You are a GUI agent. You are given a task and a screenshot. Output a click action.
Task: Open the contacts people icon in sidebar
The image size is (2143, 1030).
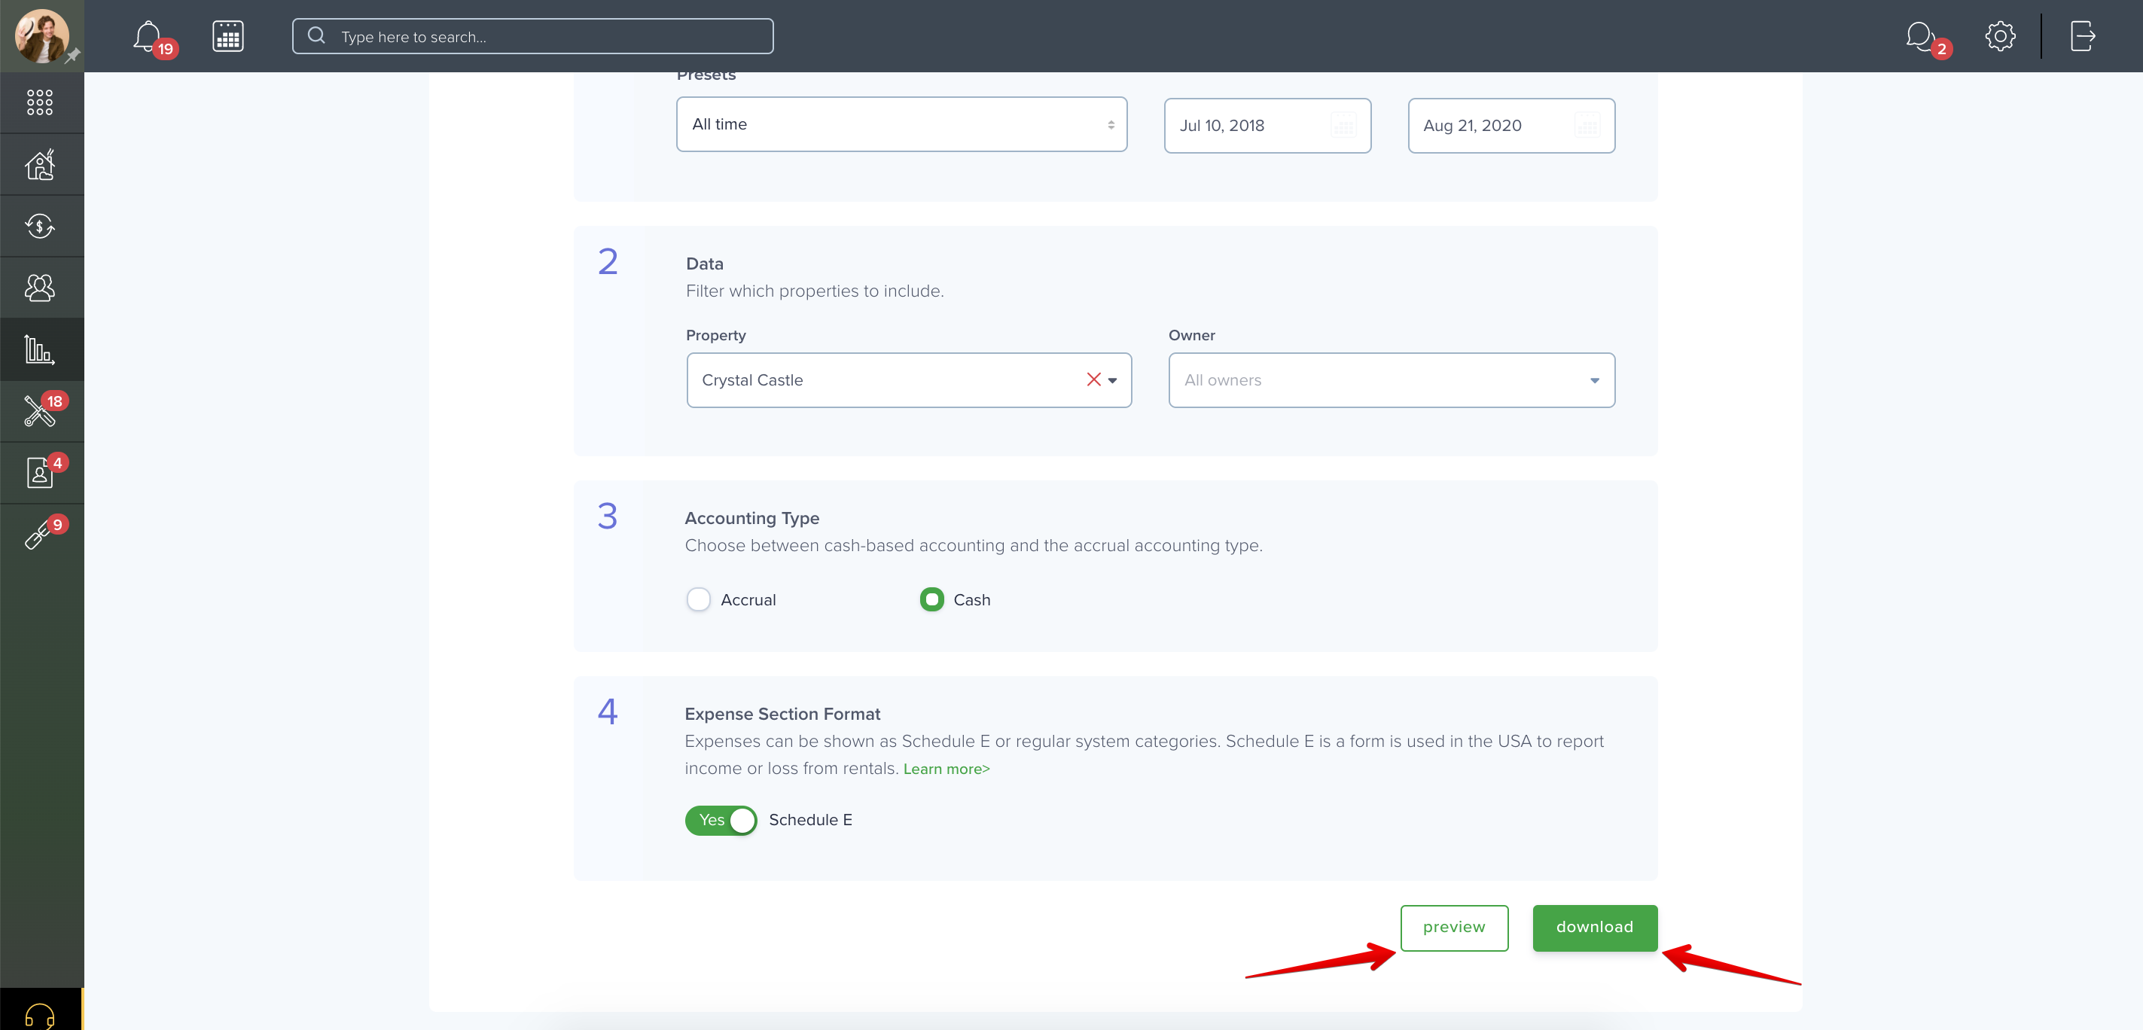tap(40, 288)
